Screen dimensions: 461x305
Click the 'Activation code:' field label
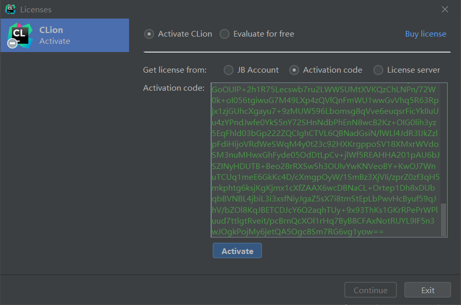pos(173,88)
